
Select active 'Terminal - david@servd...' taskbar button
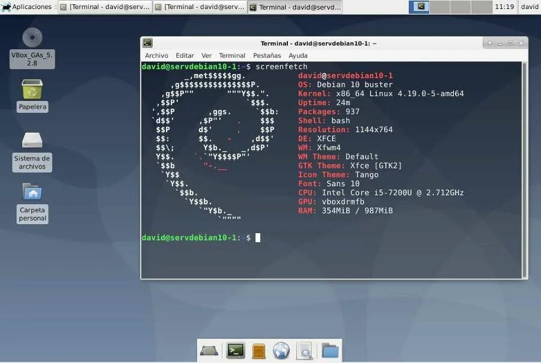(295, 7)
